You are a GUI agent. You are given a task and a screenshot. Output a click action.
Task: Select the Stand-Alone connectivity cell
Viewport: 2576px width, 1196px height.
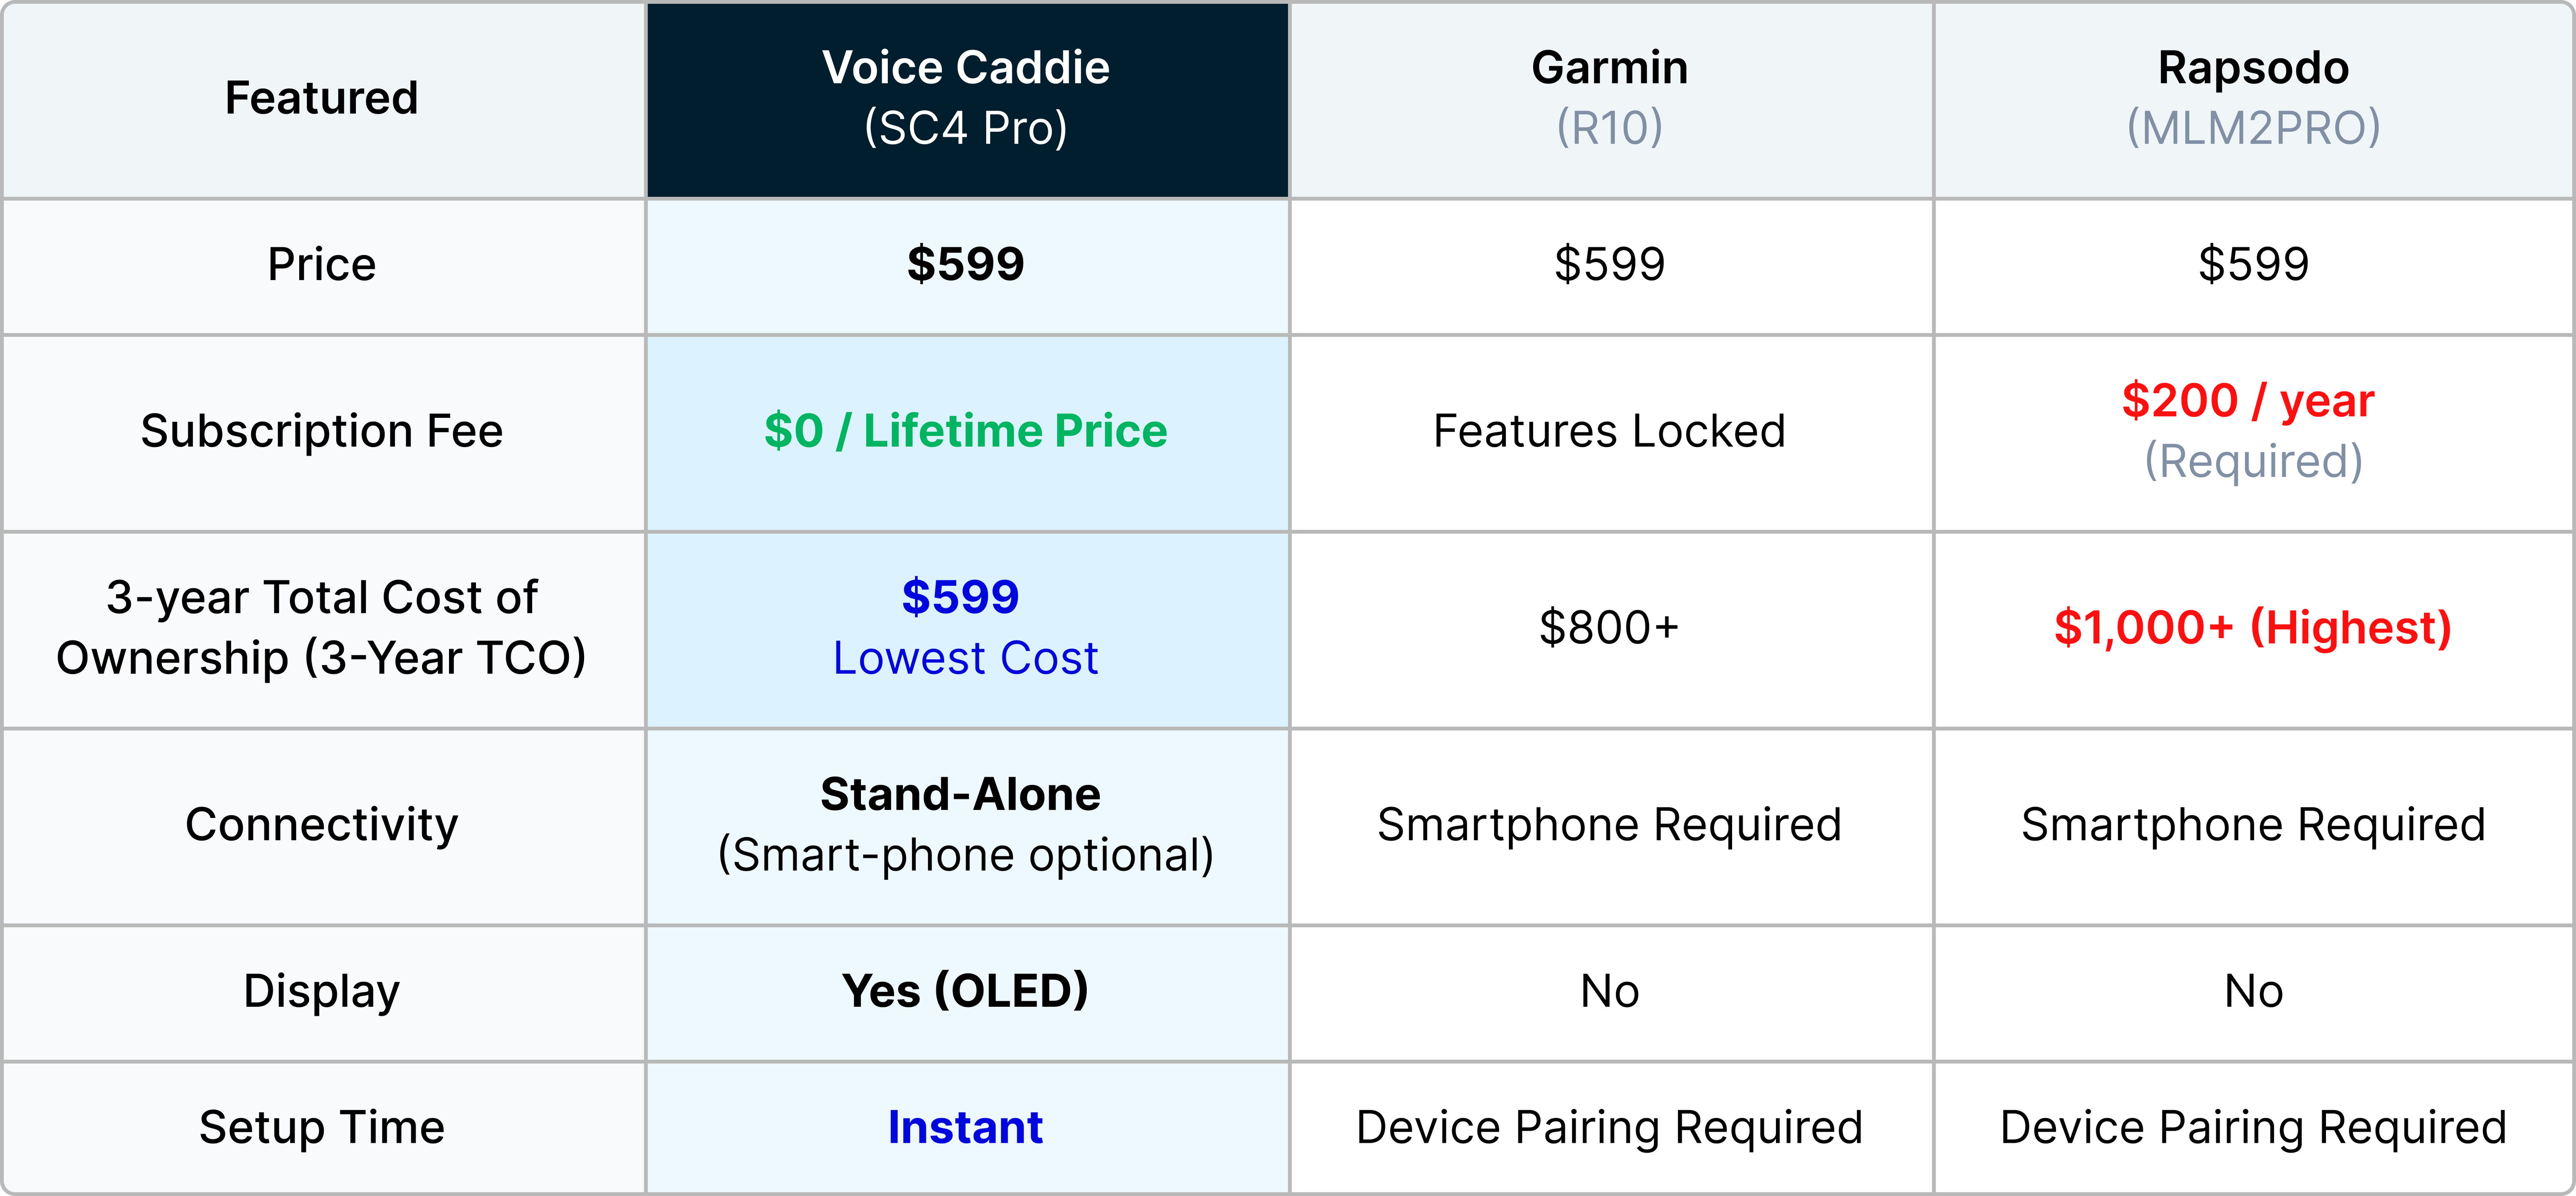966,826
